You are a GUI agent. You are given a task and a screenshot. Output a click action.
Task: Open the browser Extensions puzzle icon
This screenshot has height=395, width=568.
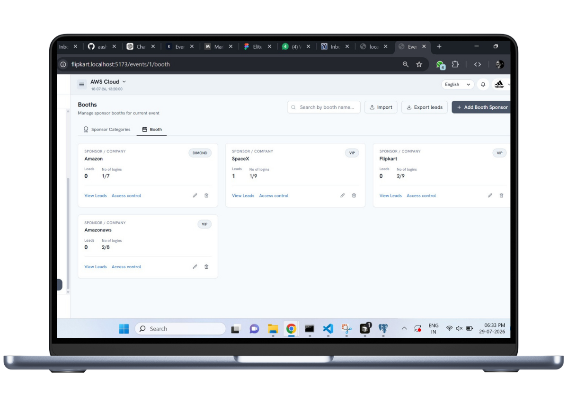(455, 64)
